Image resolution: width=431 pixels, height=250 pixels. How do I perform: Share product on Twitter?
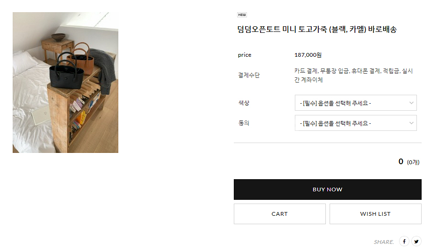(x=416, y=242)
